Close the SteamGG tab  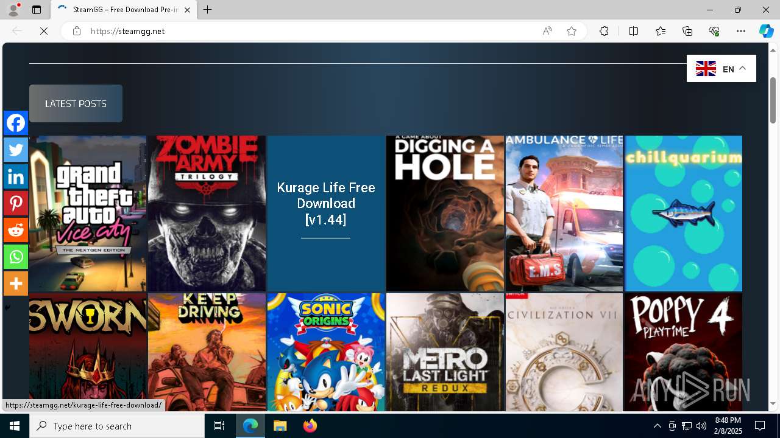pos(188,10)
